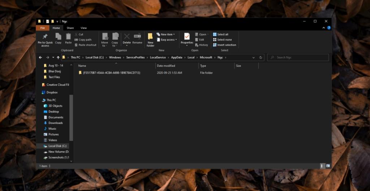Open the Share ribbon tab
The image size is (370, 191).
pyautogui.click(x=70, y=28)
